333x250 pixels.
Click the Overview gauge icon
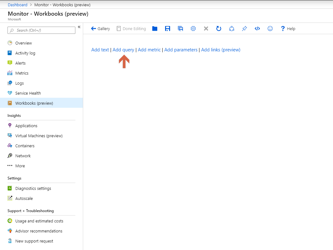pyautogui.click(x=10, y=43)
